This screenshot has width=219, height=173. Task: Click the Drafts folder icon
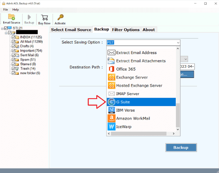[17, 46]
